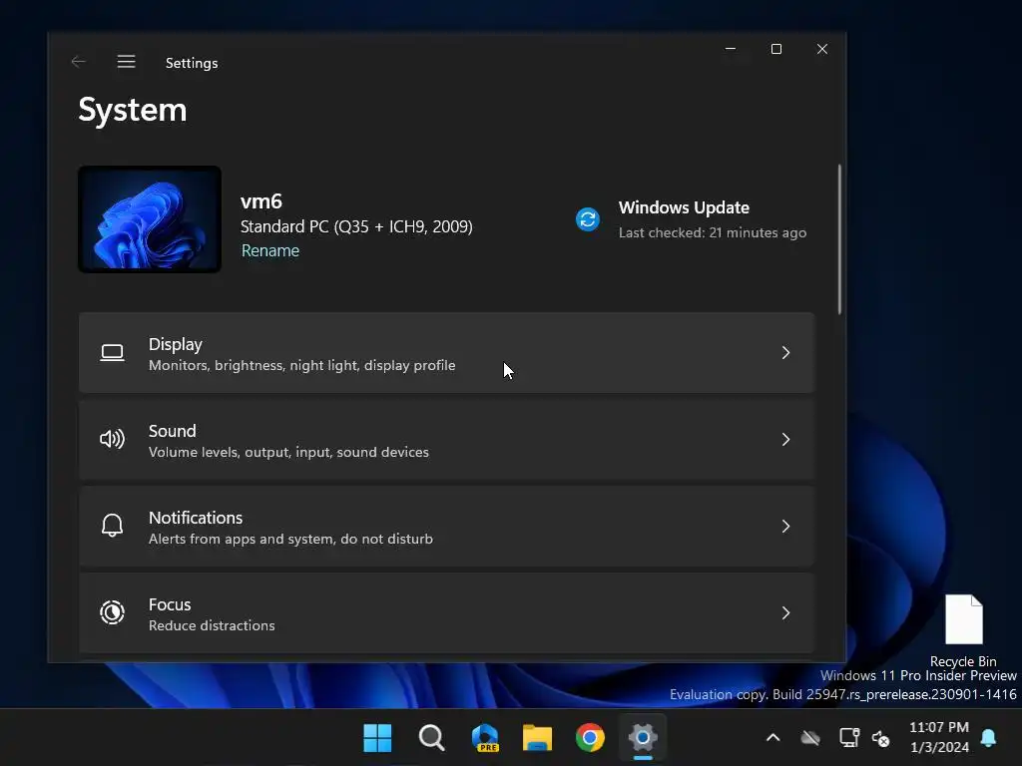This screenshot has height=766, width=1022.
Task: Maximize the Settings window
Action: 776,49
